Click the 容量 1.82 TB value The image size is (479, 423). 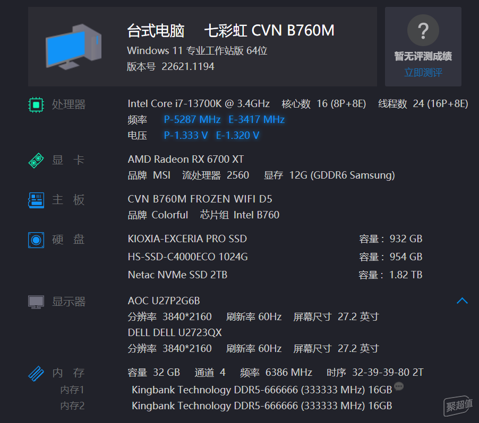click(x=390, y=275)
